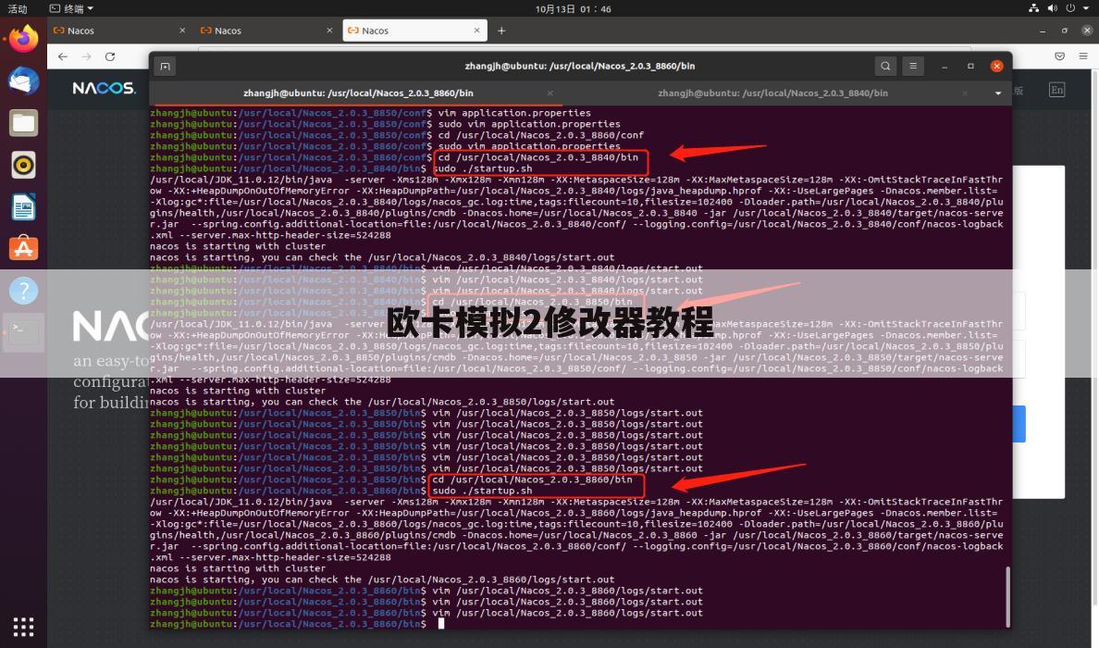Open a new Firefox tab
Viewport: 1099px width, 648px height.
[x=501, y=31]
